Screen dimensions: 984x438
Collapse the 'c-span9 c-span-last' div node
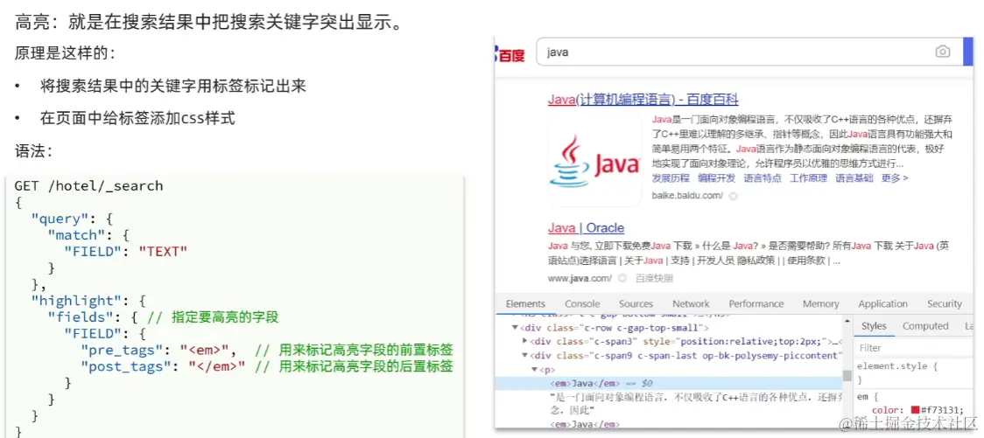[525, 355]
